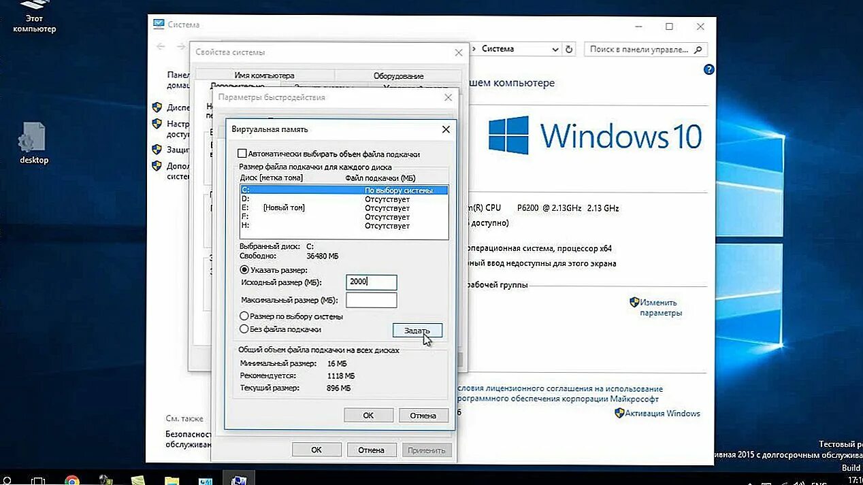The width and height of the screenshot is (863, 485).
Task: Open the Активация Windows link
Action: (663, 413)
